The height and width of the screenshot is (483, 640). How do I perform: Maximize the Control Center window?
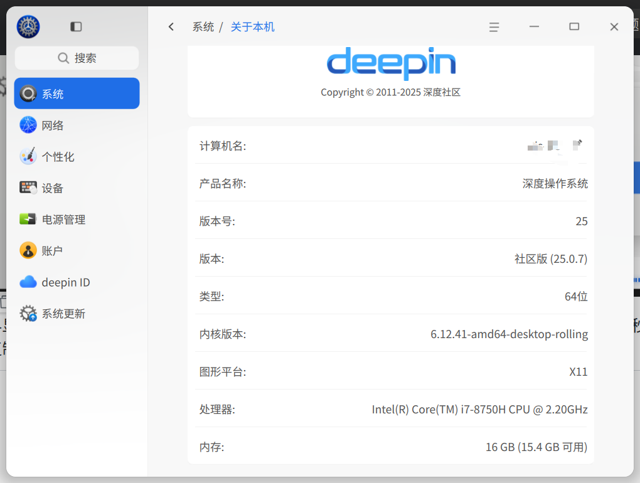(x=574, y=27)
